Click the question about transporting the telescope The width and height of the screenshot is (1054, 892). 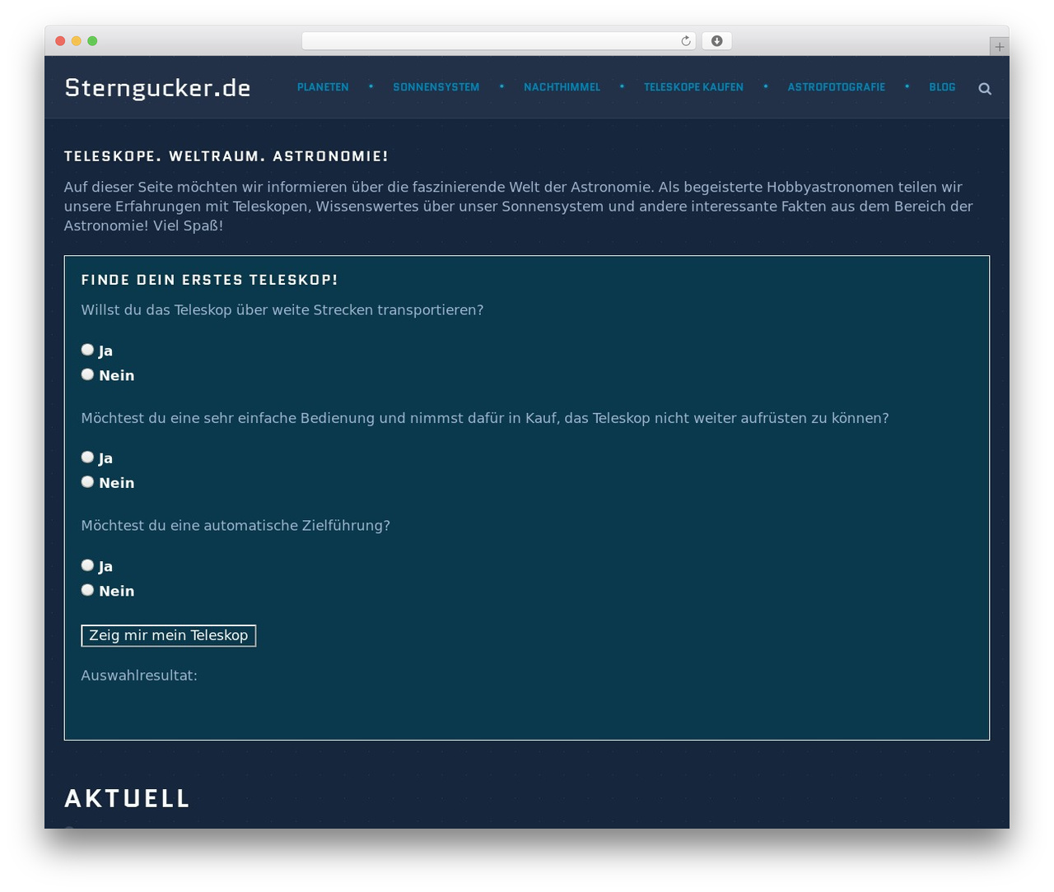(282, 310)
